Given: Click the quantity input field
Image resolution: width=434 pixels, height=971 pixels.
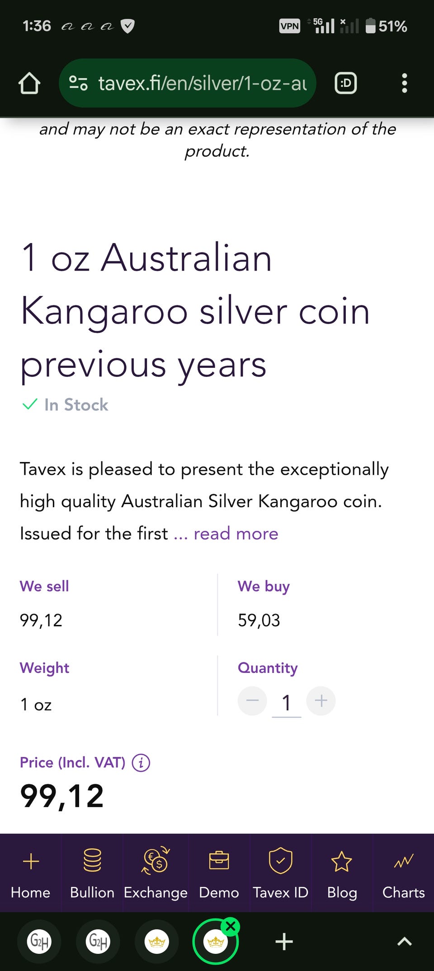Looking at the screenshot, I should 286,703.
